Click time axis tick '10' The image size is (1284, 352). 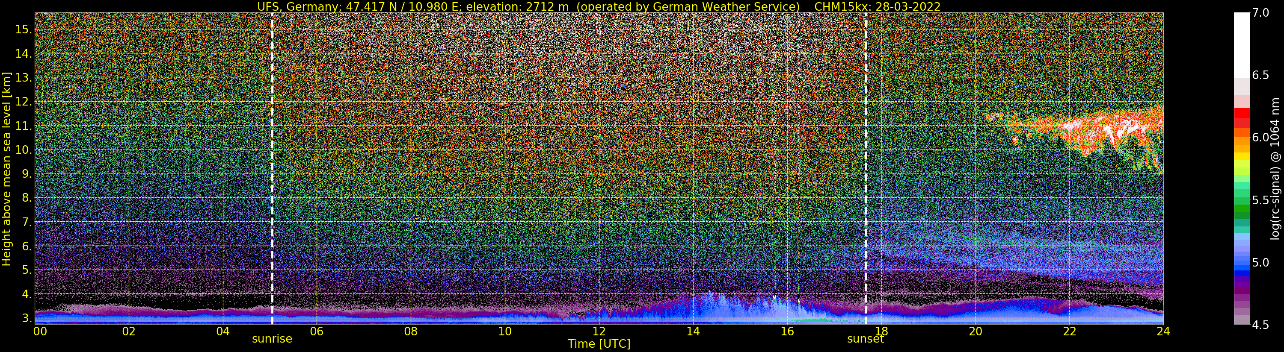tap(505, 331)
